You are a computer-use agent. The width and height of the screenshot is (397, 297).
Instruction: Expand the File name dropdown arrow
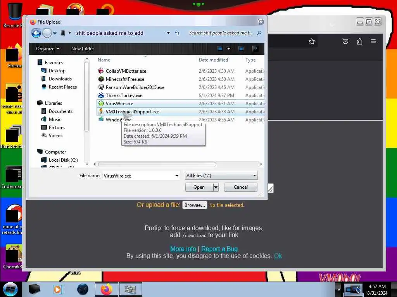point(177,176)
